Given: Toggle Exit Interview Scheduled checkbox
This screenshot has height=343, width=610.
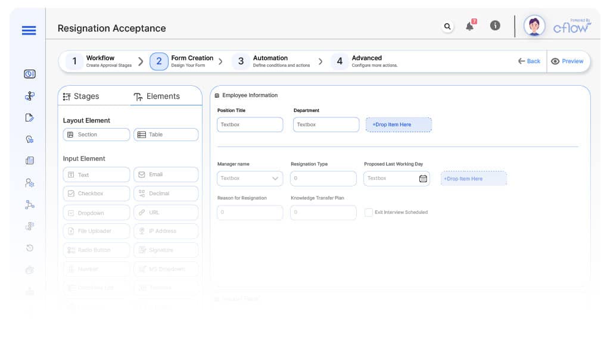Looking at the screenshot, I should click(x=368, y=213).
